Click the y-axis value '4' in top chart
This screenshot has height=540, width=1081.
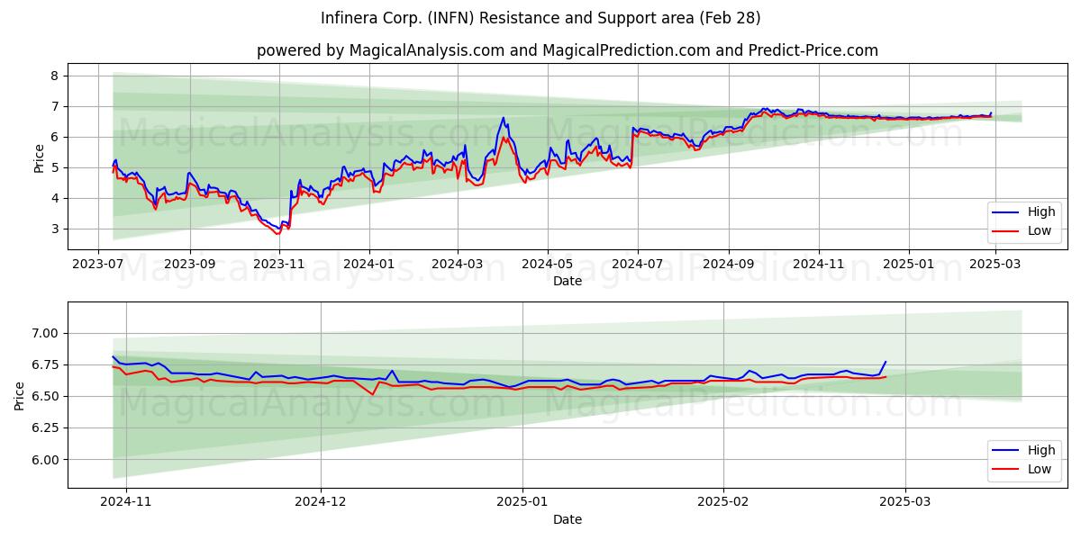(x=55, y=198)
